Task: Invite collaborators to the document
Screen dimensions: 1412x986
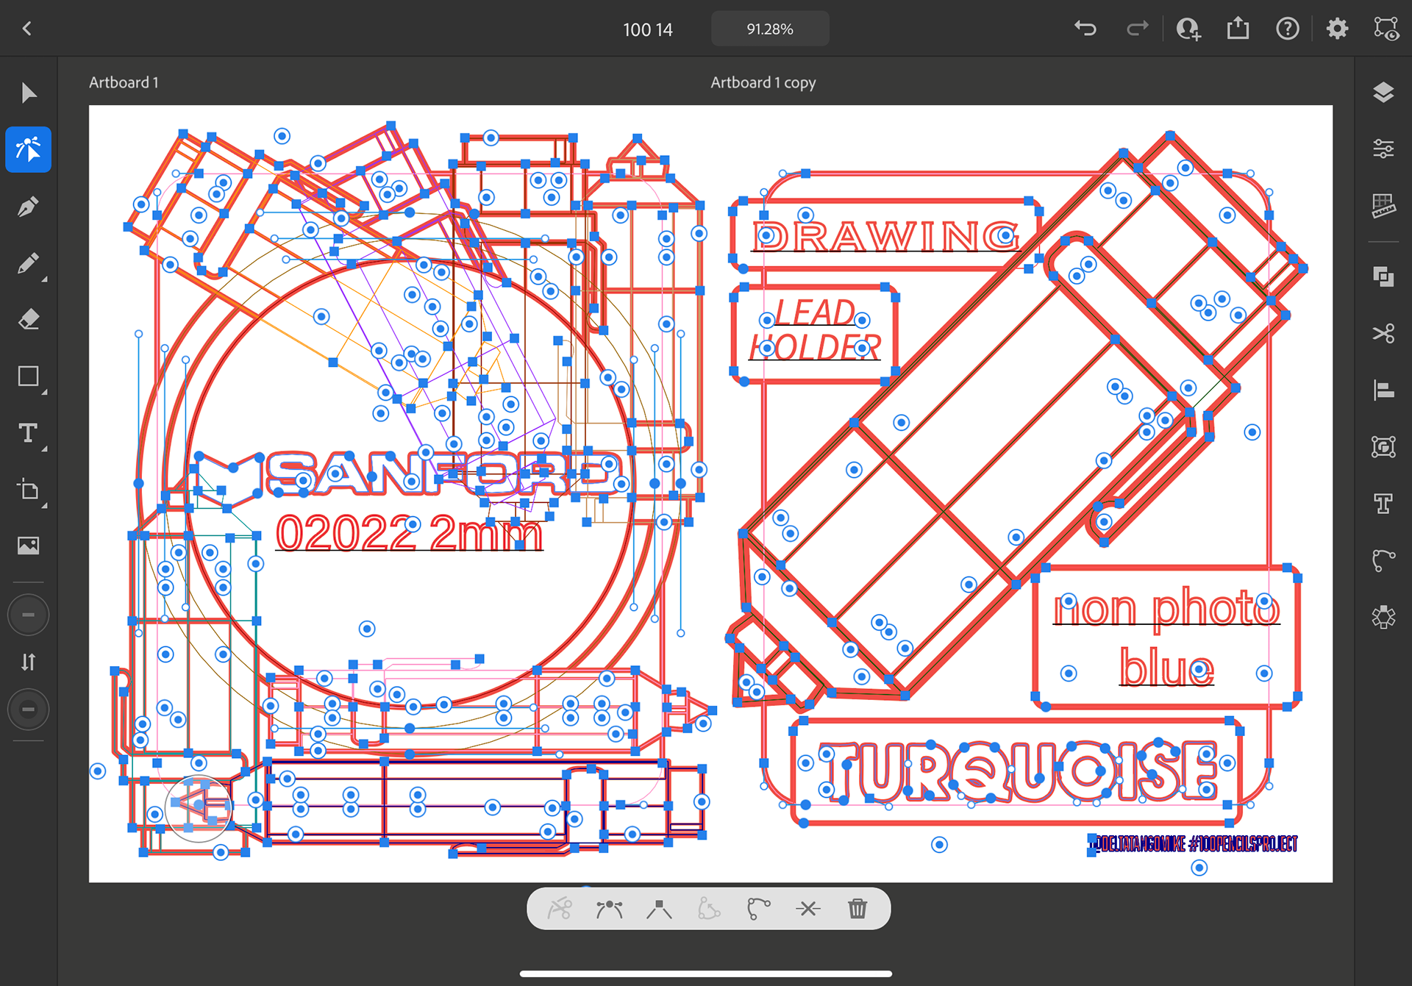Action: click(1188, 29)
